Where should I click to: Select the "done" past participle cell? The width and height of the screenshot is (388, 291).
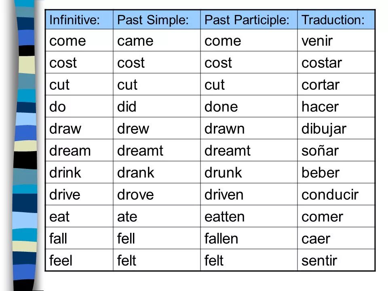222,107
